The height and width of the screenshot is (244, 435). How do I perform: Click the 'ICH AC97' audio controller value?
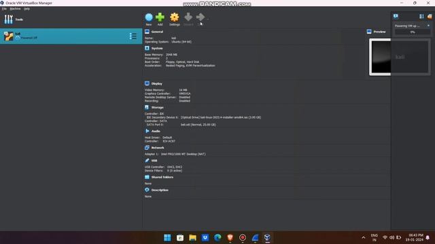point(169,141)
